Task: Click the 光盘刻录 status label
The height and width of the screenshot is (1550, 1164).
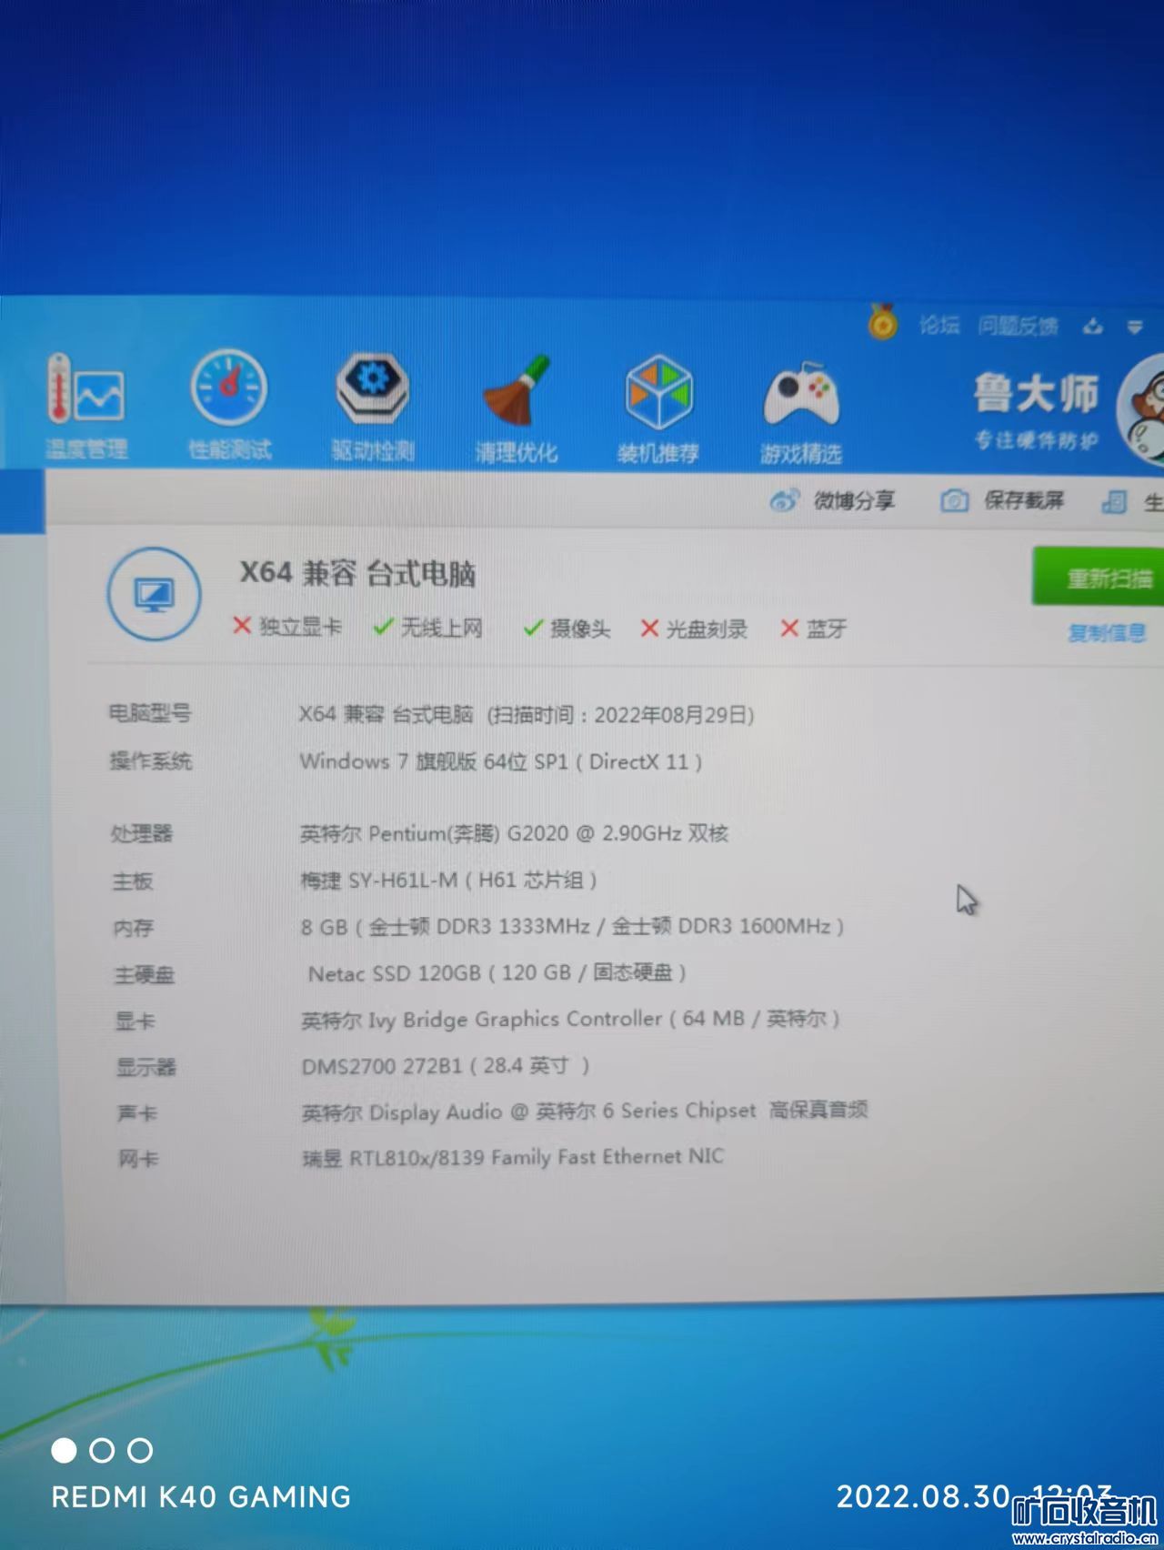Action: tap(707, 629)
